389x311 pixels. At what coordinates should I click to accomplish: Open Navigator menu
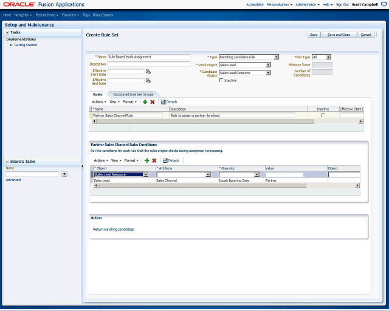(23, 15)
